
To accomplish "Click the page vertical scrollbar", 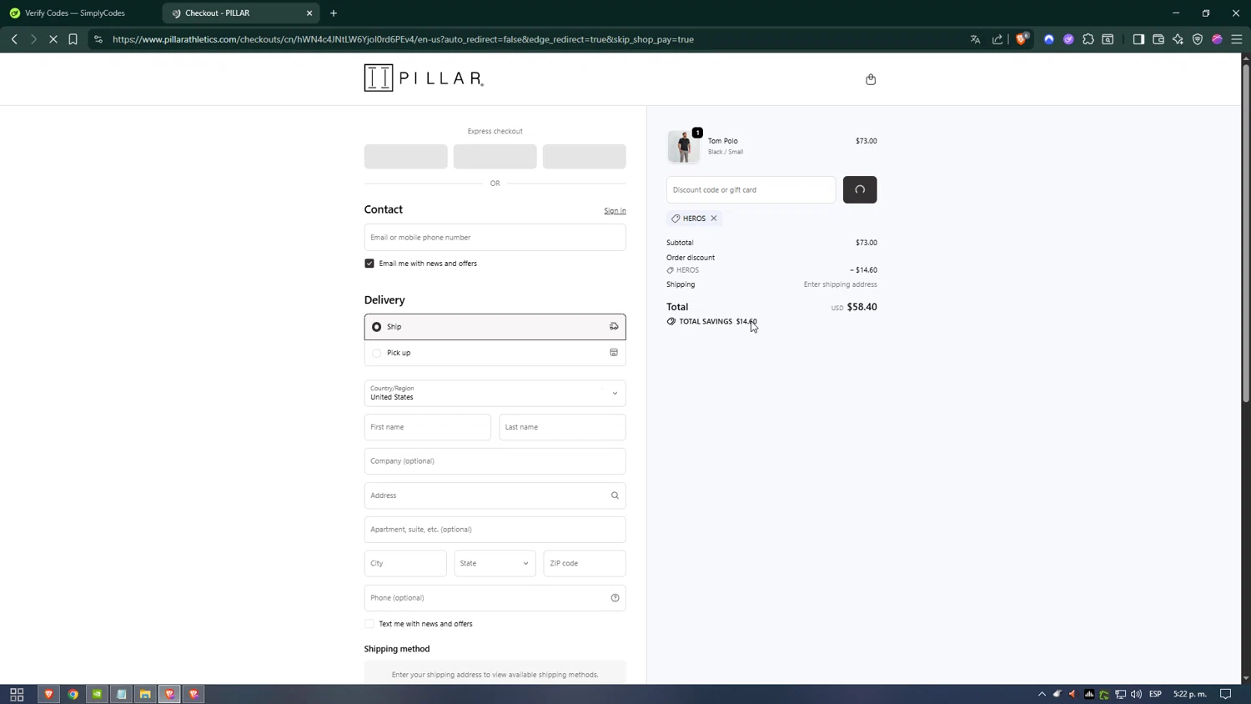I will [x=1246, y=234].
